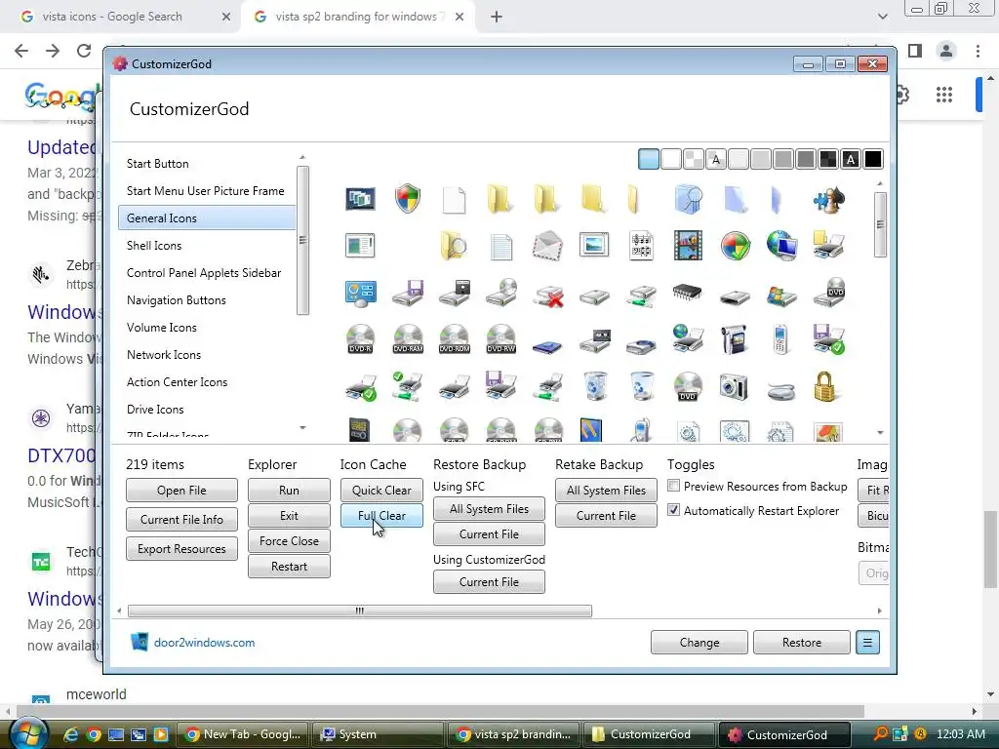
Task: Select the full recycle bin icon
Action: pyautogui.click(x=594, y=386)
